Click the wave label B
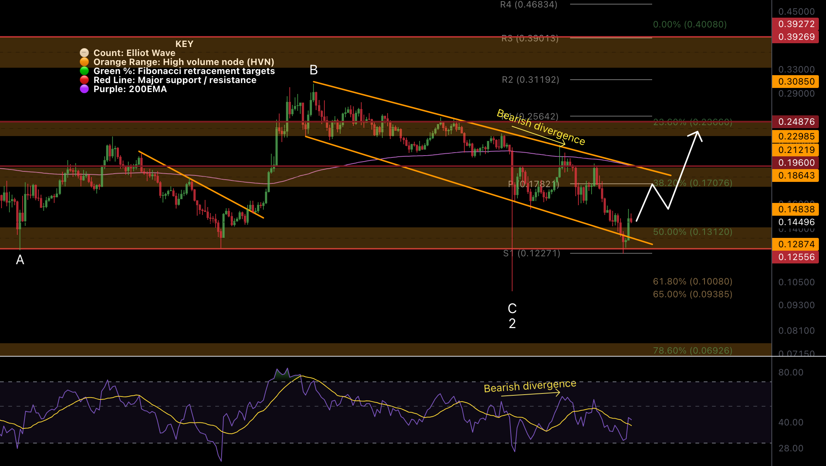This screenshot has width=826, height=466. (313, 70)
